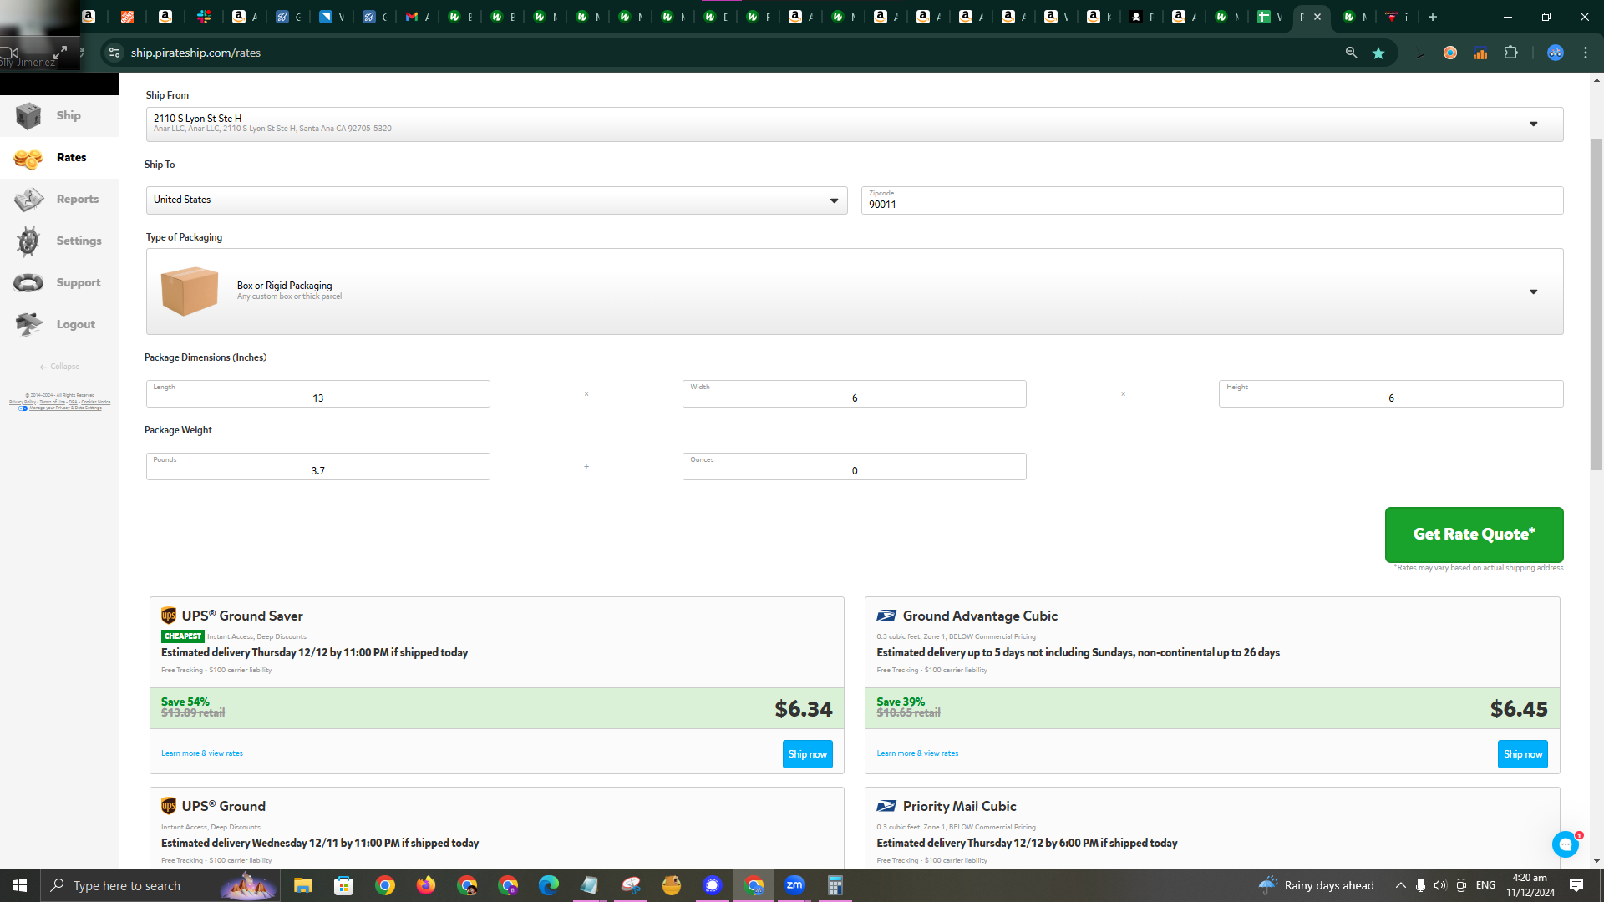
Task: Bookmark this page with the star icon
Action: tap(1378, 53)
